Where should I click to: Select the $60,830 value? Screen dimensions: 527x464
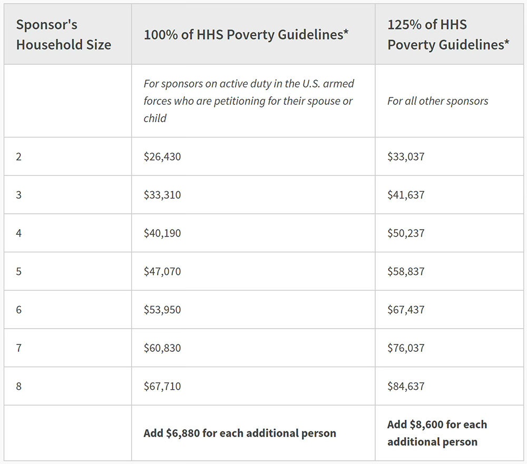[x=162, y=348]
